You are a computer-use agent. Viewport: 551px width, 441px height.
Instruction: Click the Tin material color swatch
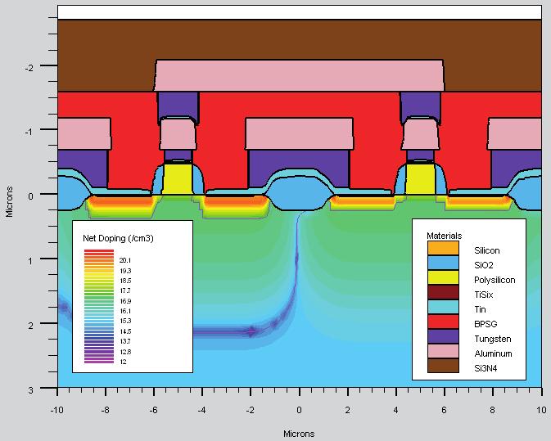pyautogui.click(x=443, y=307)
